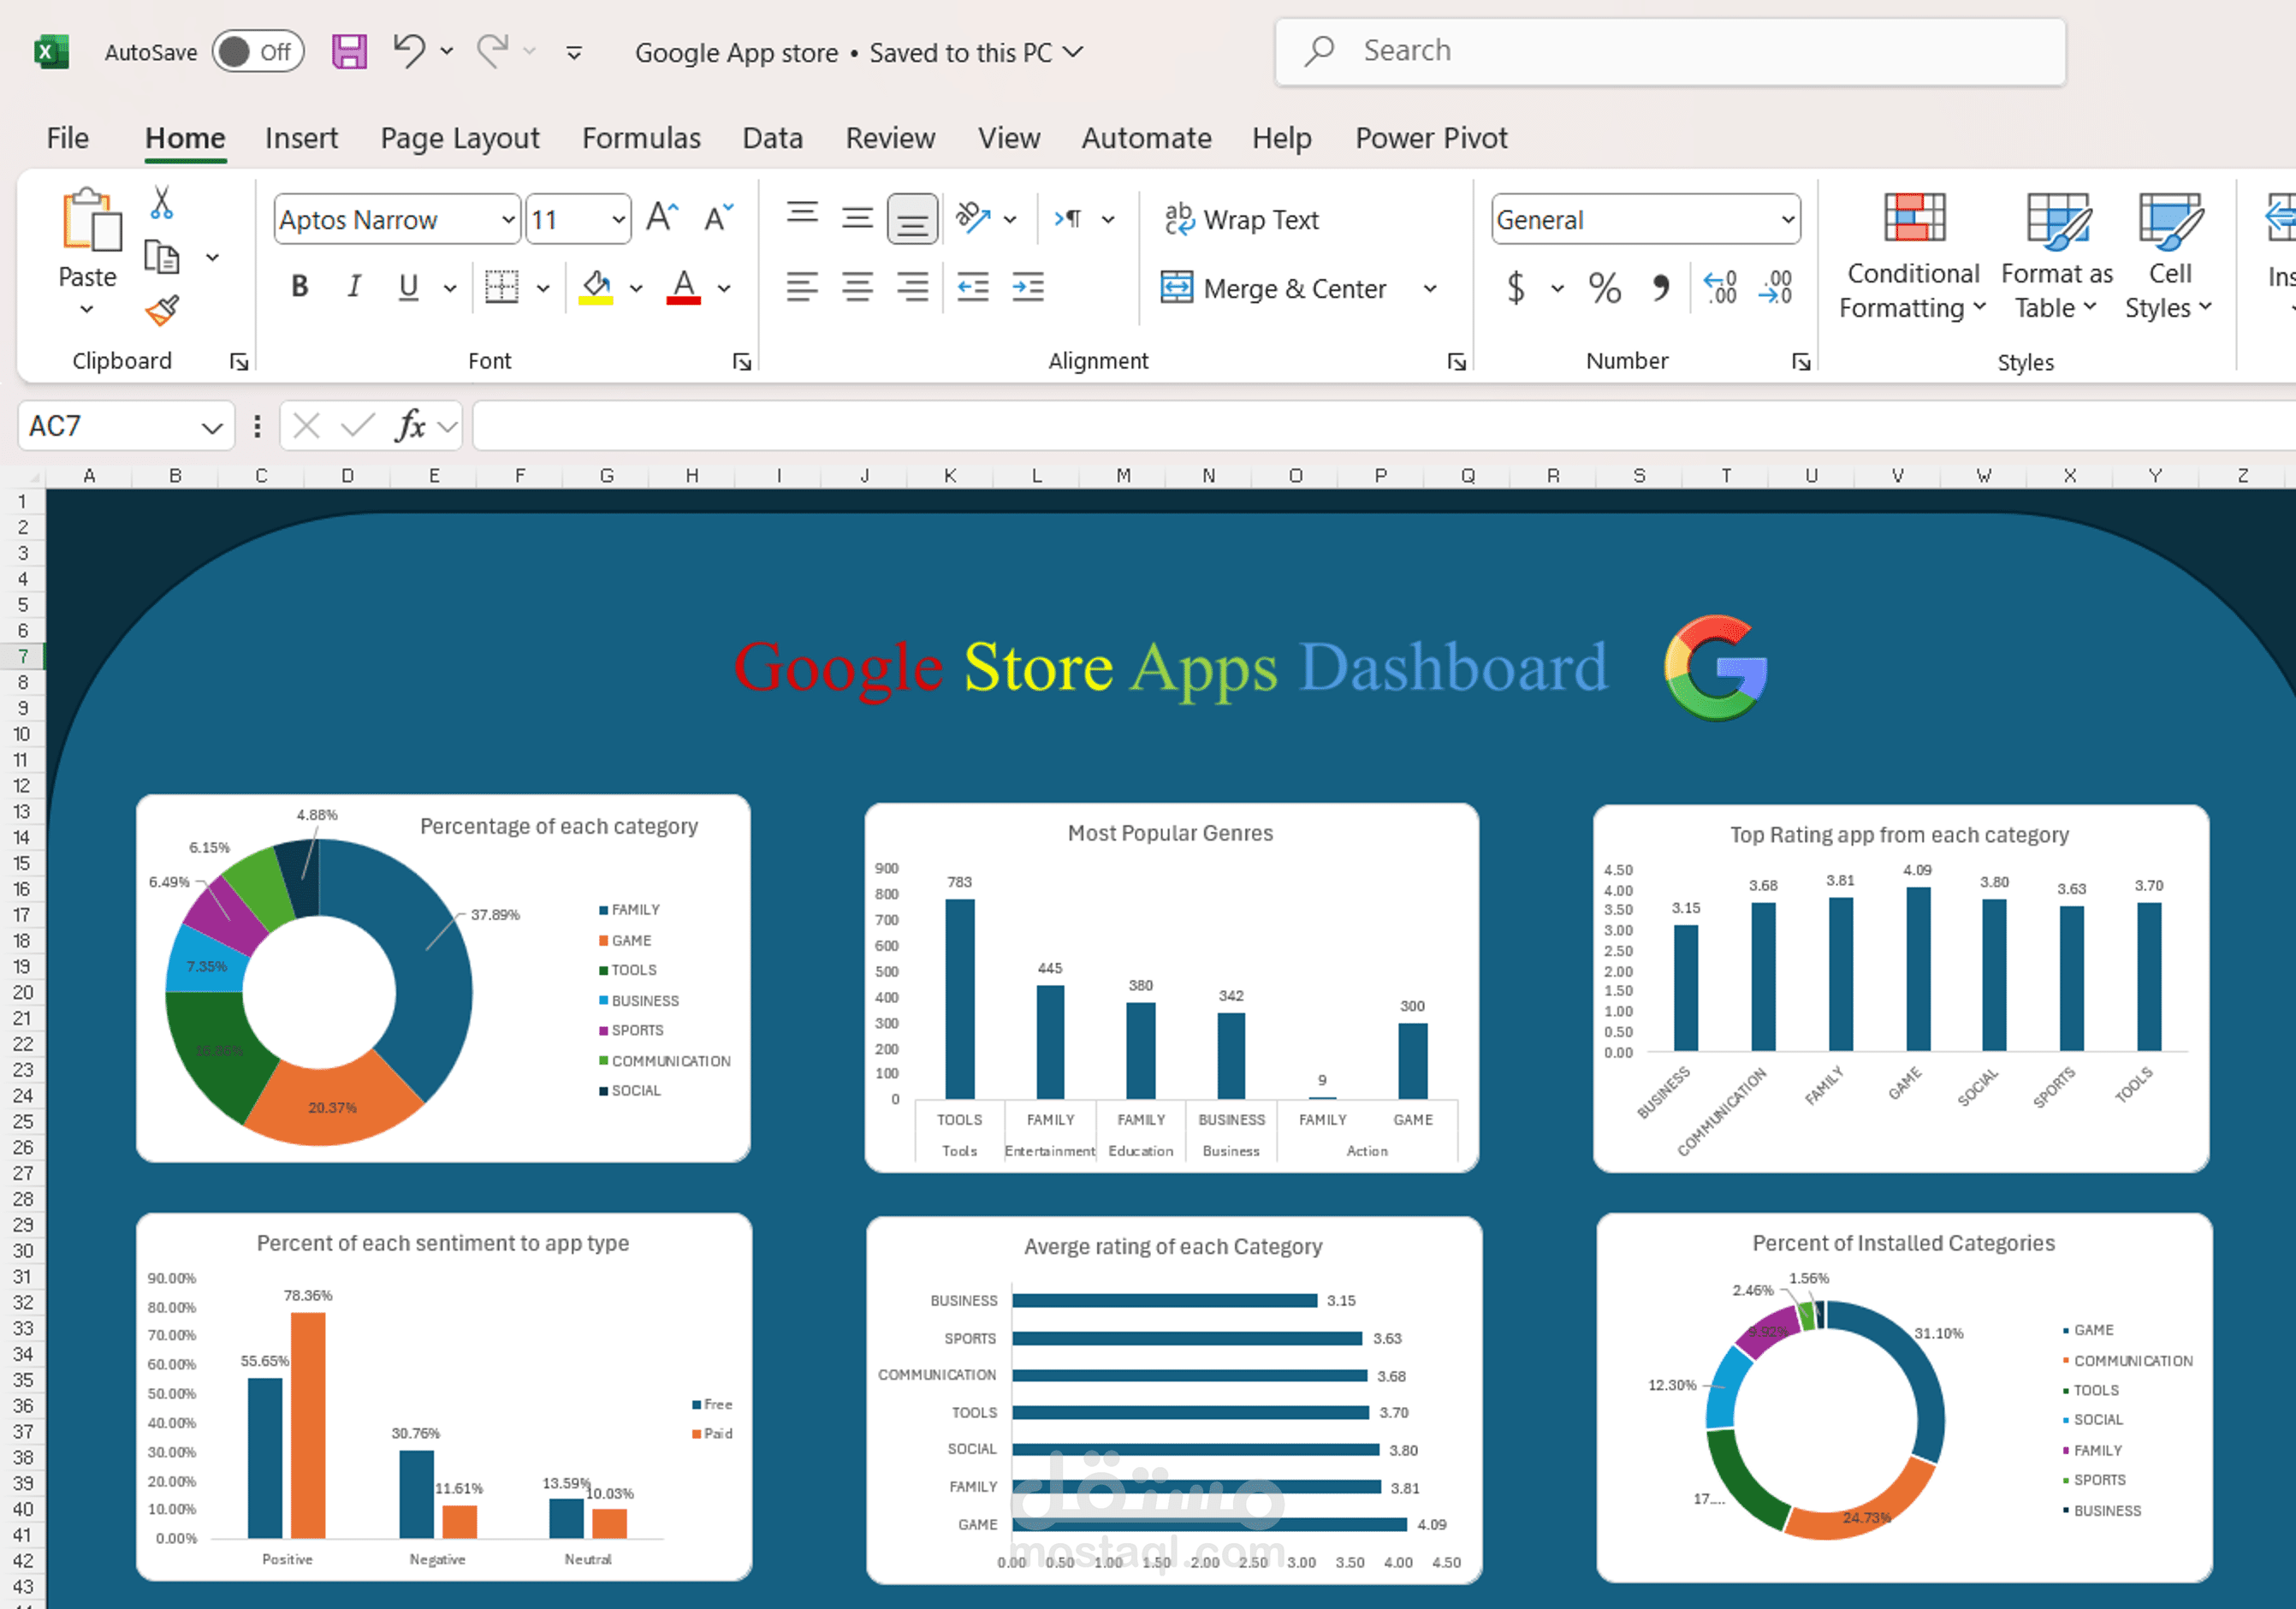
Task: Switch to the Page Layout tab
Action: click(460, 138)
